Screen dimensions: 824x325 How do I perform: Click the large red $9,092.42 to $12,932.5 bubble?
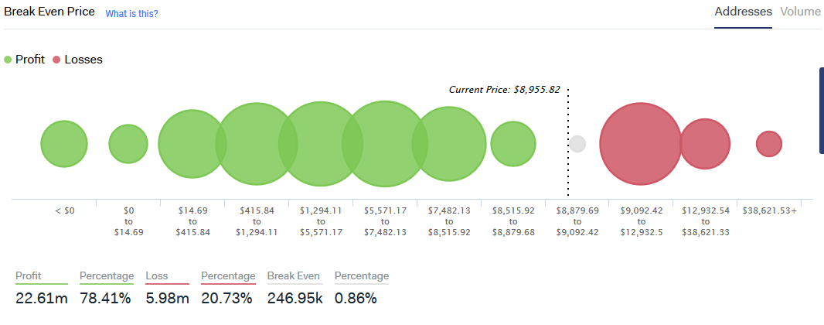(x=641, y=144)
